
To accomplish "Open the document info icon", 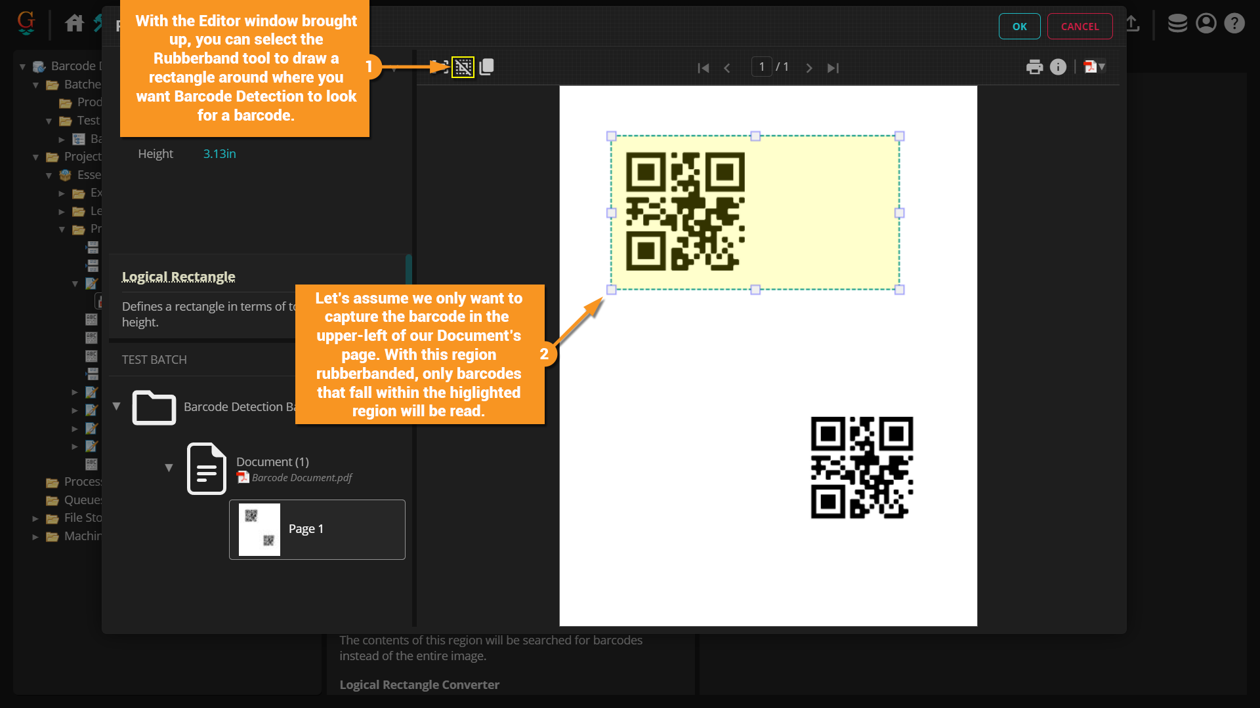I will (x=1058, y=67).
